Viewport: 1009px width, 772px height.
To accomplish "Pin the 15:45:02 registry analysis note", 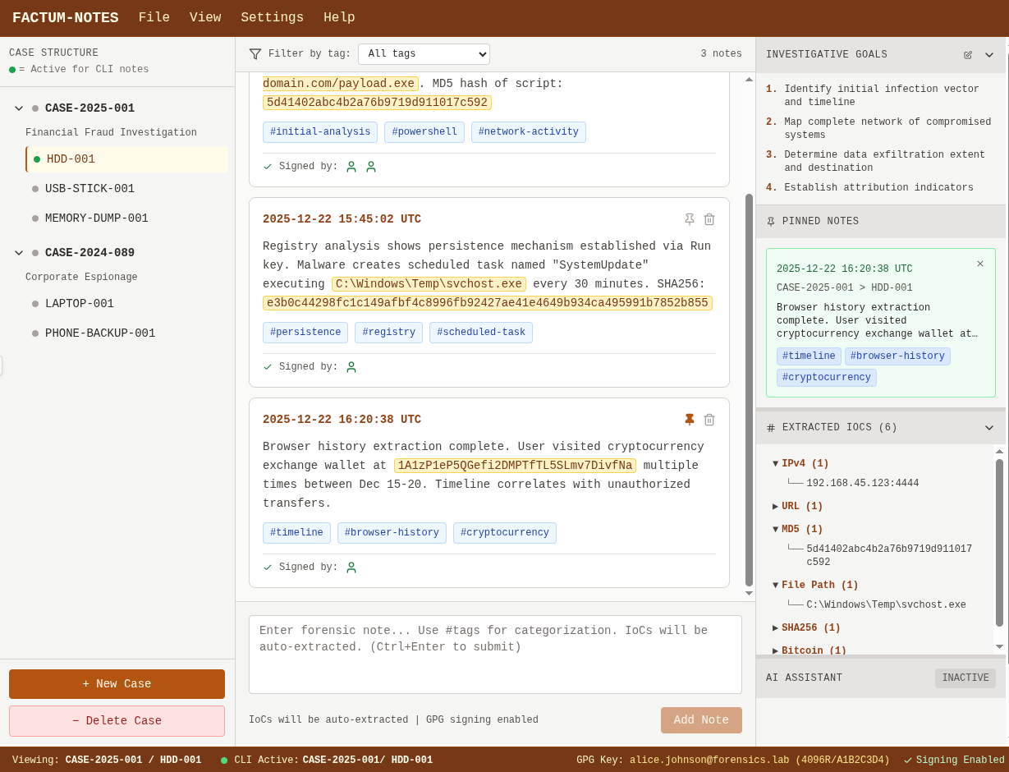I will click(x=690, y=219).
